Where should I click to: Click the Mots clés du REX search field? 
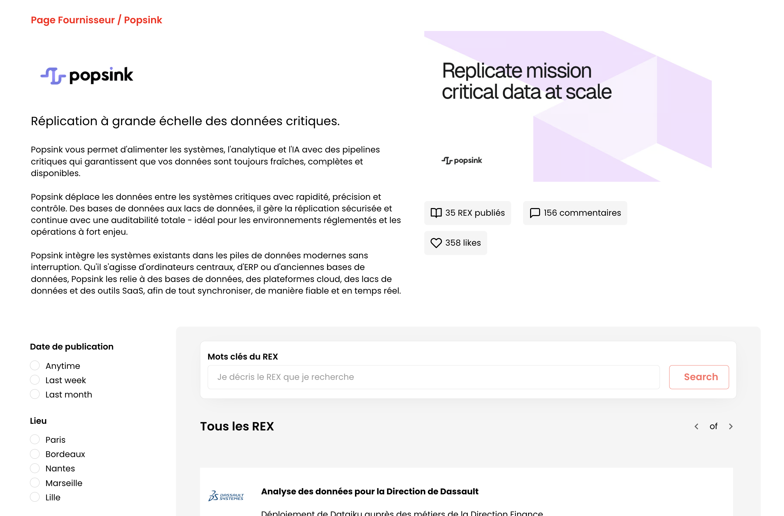click(x=433, y=377)
